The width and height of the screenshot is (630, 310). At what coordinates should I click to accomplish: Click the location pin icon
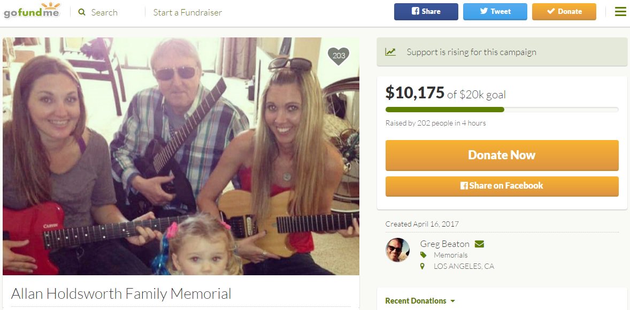pyautogui.click(x=422, y=266)
